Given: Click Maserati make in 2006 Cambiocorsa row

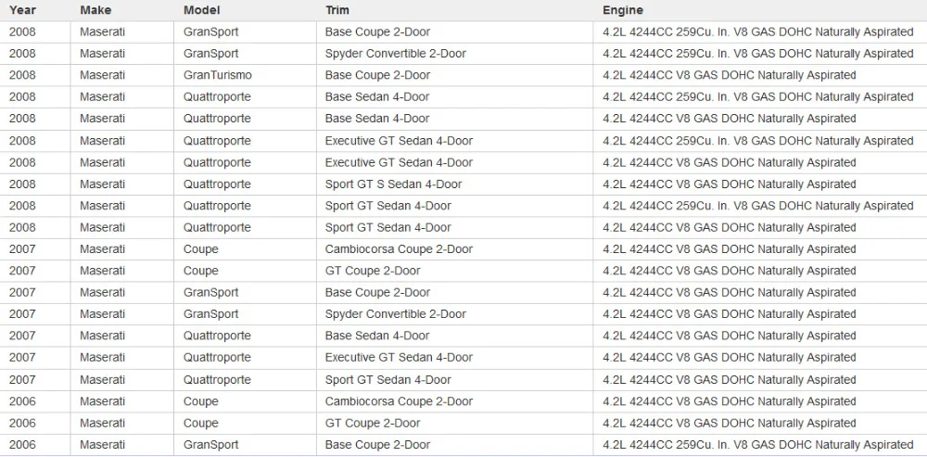Looking at the screenshot, I should click(x=102, y=400).
